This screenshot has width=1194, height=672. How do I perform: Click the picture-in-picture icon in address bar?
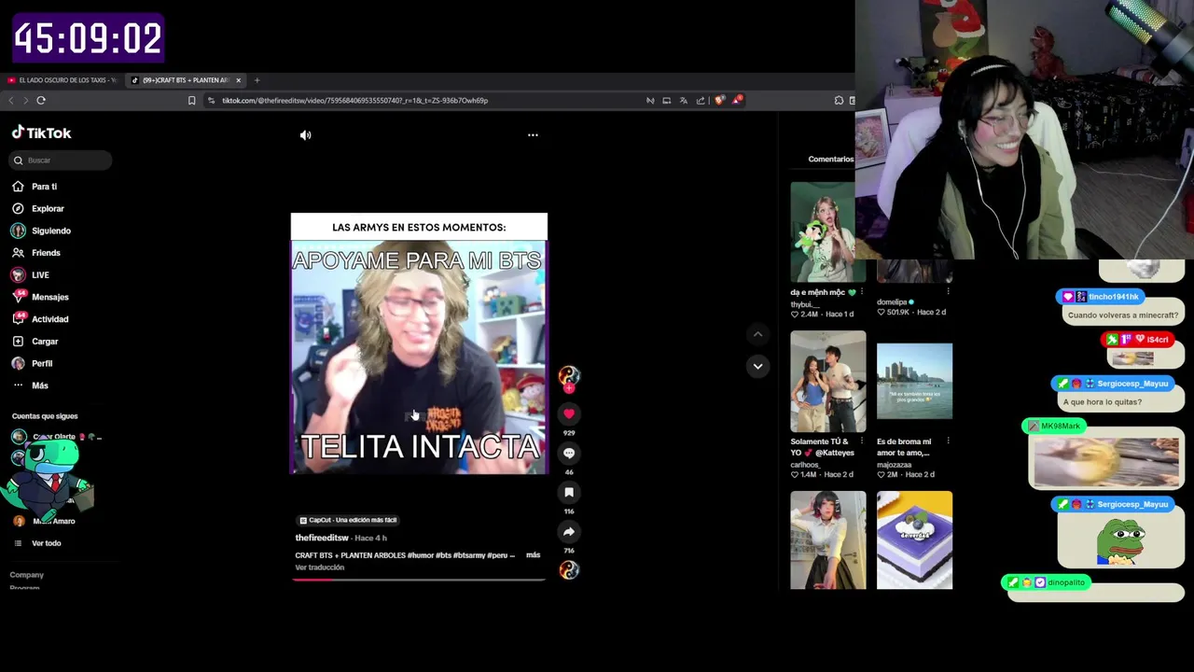point(666,100)
